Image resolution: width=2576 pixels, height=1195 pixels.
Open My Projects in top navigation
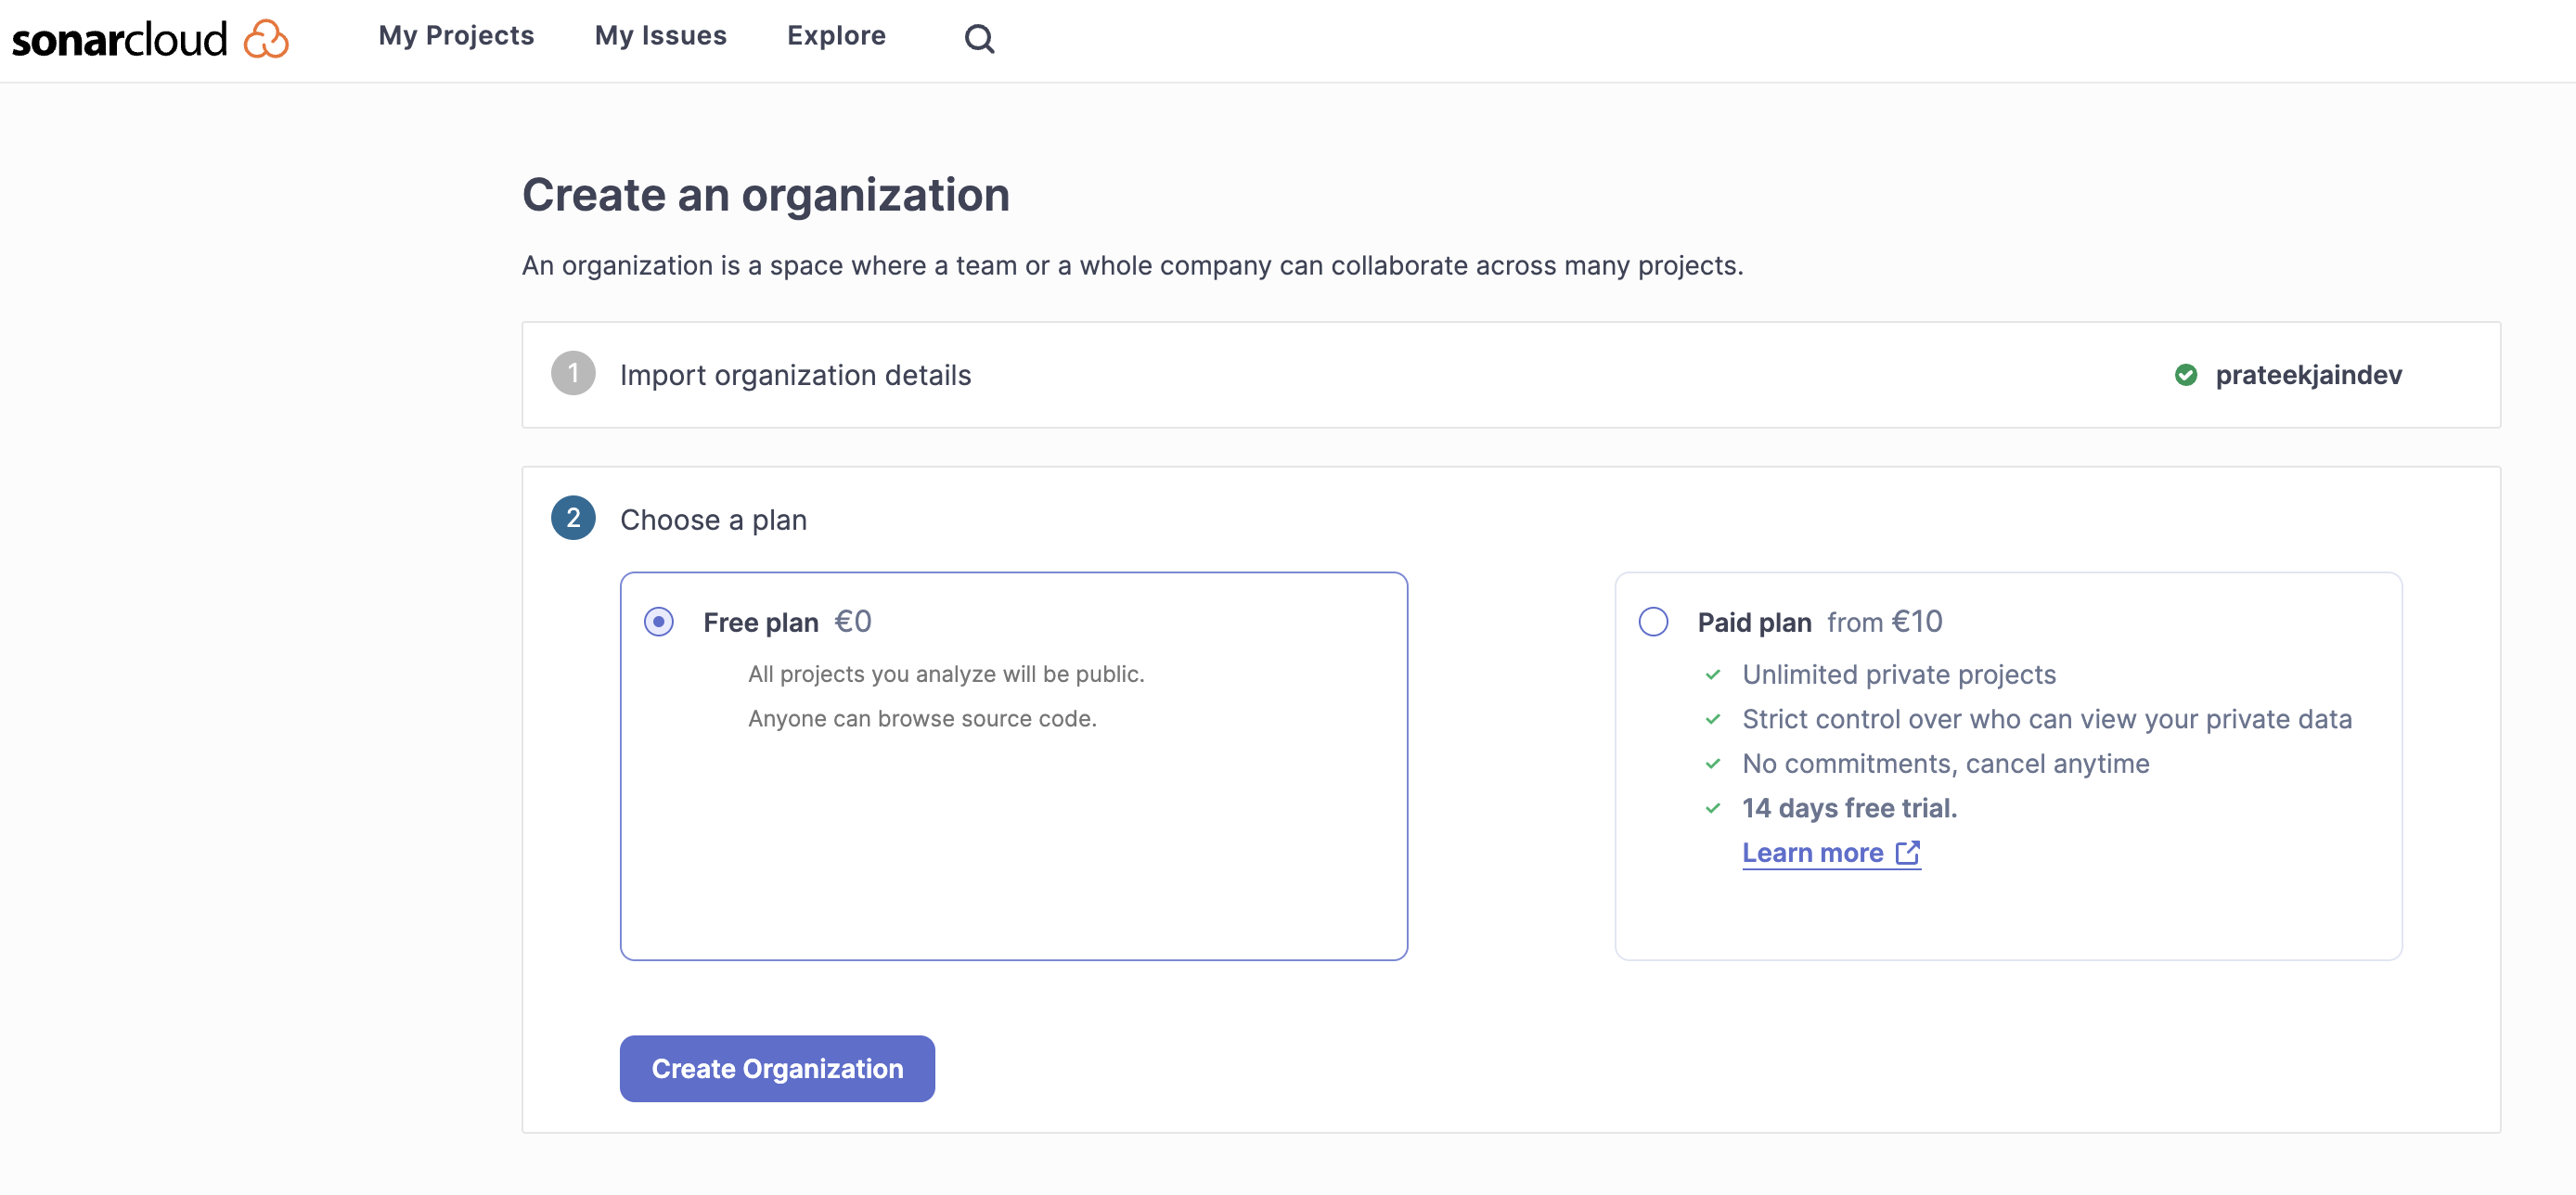tap(456, 36)
